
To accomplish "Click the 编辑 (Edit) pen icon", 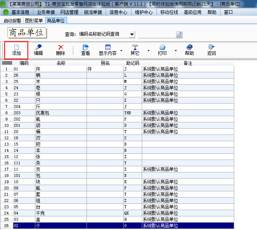I will pos(39,47).
